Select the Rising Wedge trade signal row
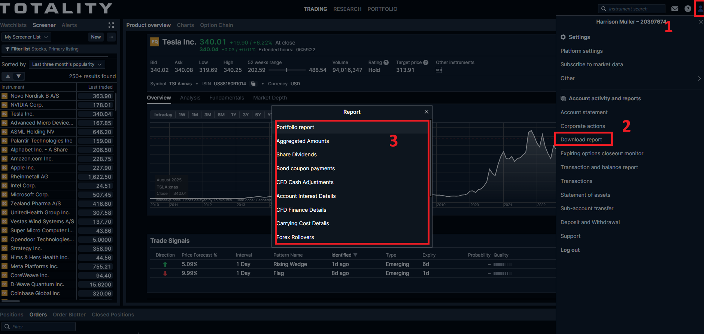Viewport: 704px width, 334px height. [352, 264]
